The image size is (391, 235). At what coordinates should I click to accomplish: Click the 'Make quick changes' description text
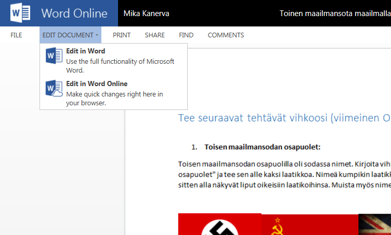tap(114, 99)
